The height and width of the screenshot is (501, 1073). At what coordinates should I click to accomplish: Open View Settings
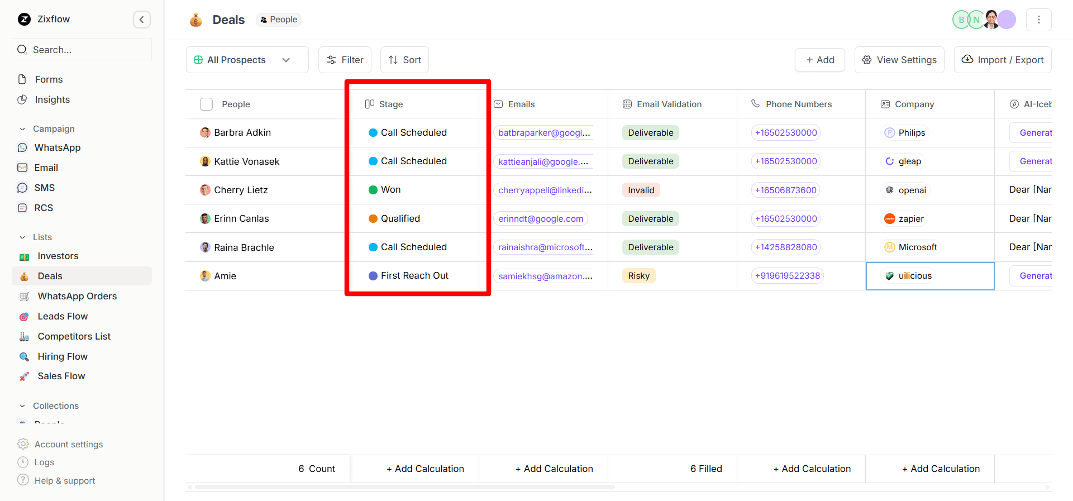pyautogui.click(x=899, y=60)
